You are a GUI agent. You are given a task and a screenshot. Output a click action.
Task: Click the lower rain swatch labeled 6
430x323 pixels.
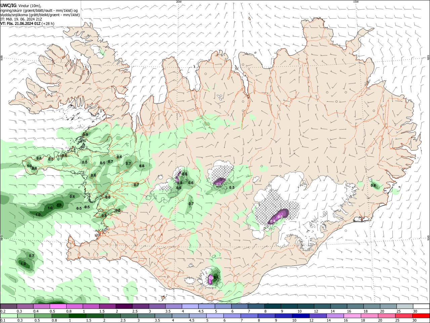232,316
